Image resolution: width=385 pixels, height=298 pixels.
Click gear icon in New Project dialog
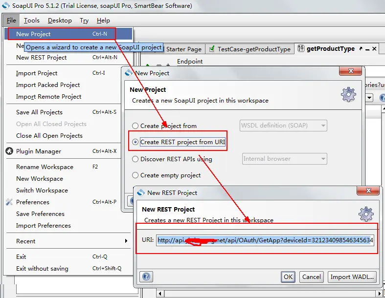coord(348,94)
